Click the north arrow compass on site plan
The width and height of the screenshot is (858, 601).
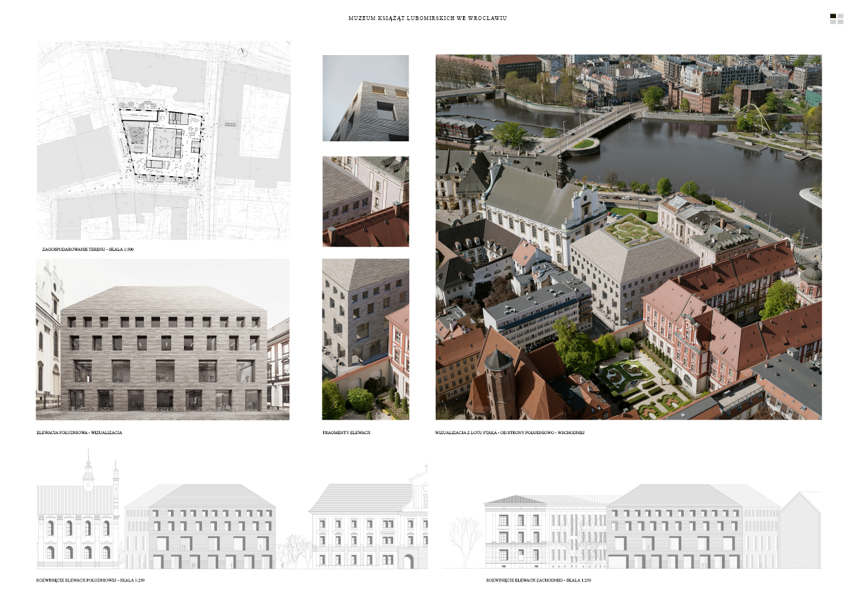(x=243, y=52)
